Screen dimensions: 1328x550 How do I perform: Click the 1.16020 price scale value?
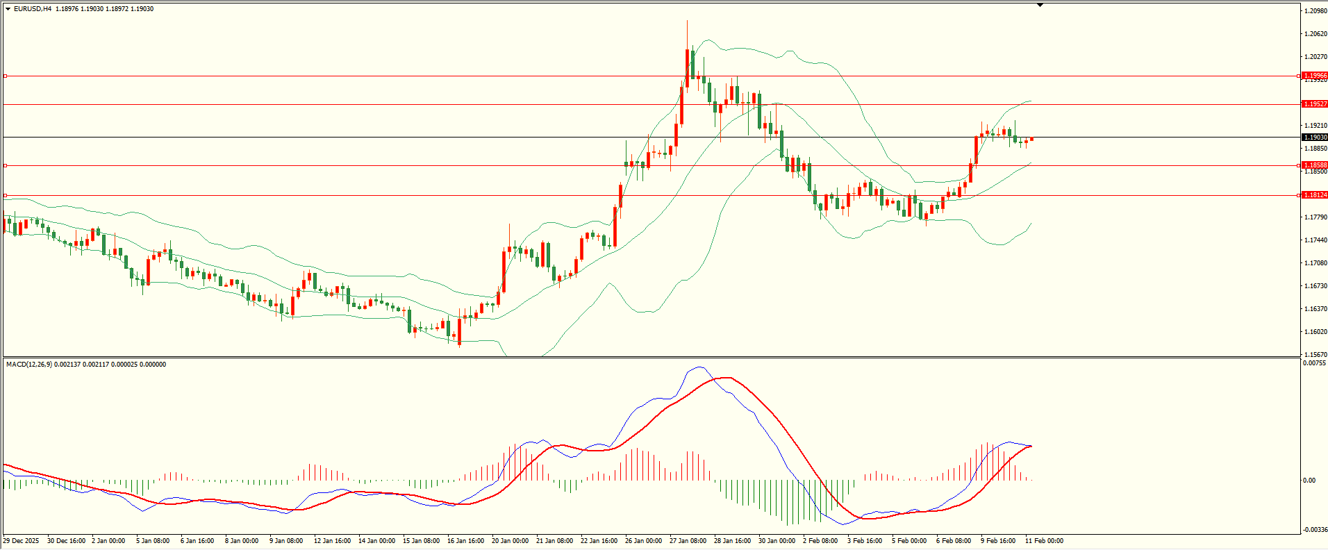(1315, 332)
